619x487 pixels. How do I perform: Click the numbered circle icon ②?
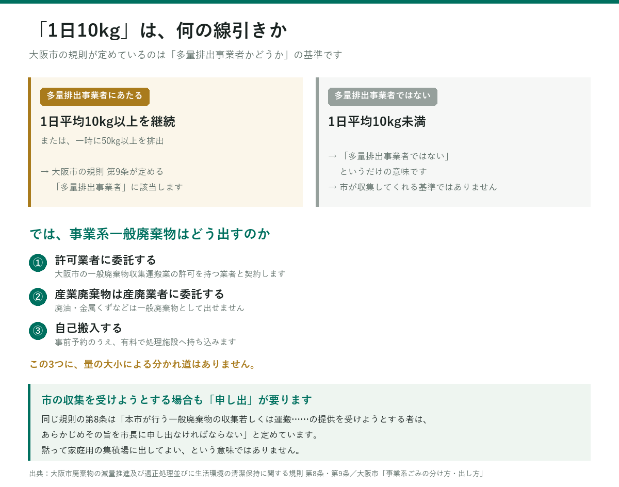38,297
